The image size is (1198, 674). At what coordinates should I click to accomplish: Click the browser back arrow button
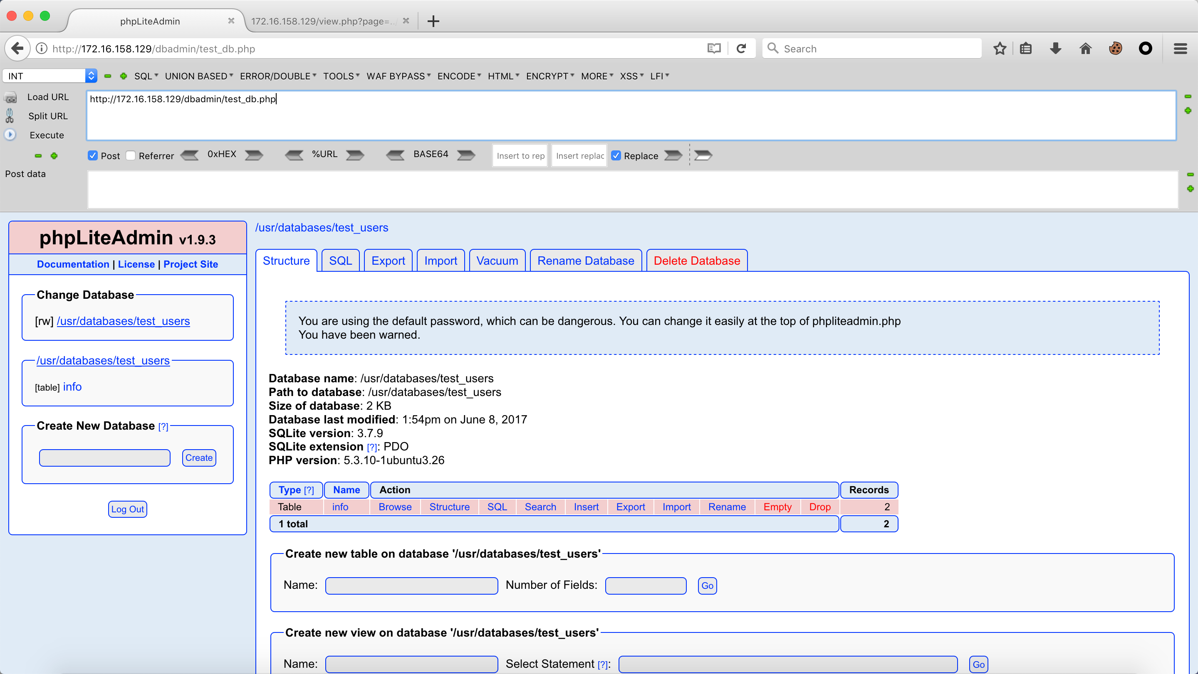click(x=17, y=48)
